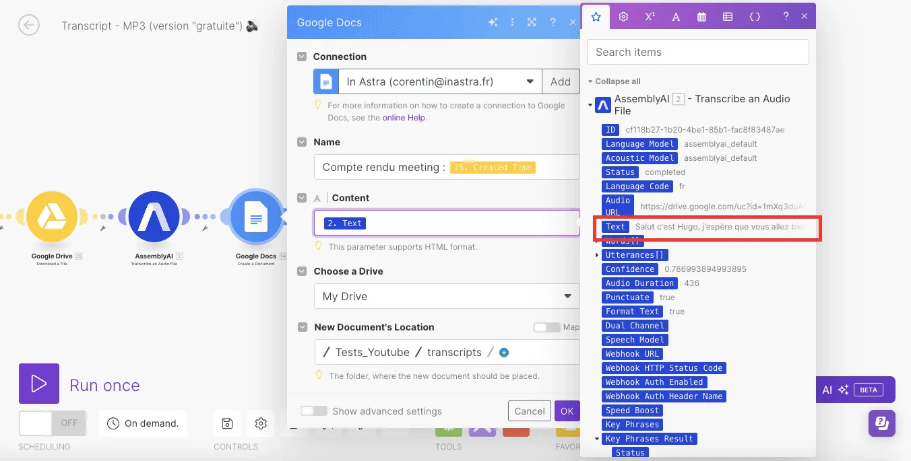This screenshot has height=461, width=911.
Task: Select the Audio URL variable pill
Action: (x=617, y=206)
